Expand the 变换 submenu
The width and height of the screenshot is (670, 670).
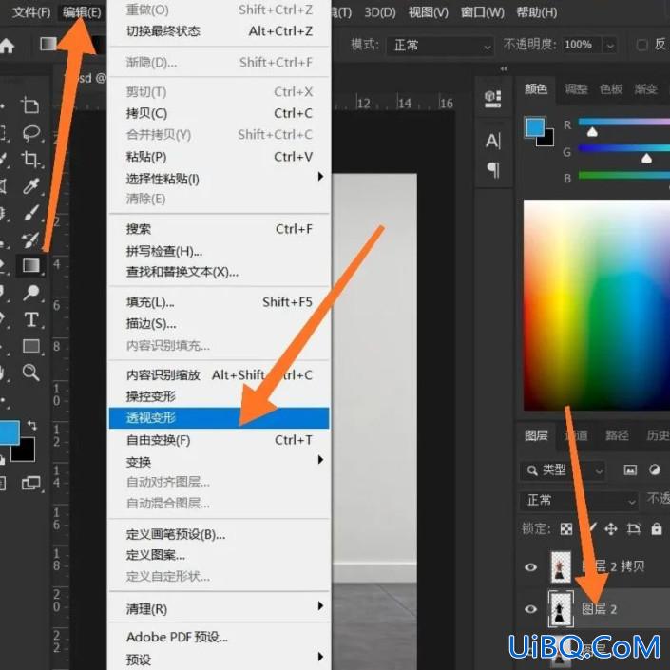click(x=220, y=462)
